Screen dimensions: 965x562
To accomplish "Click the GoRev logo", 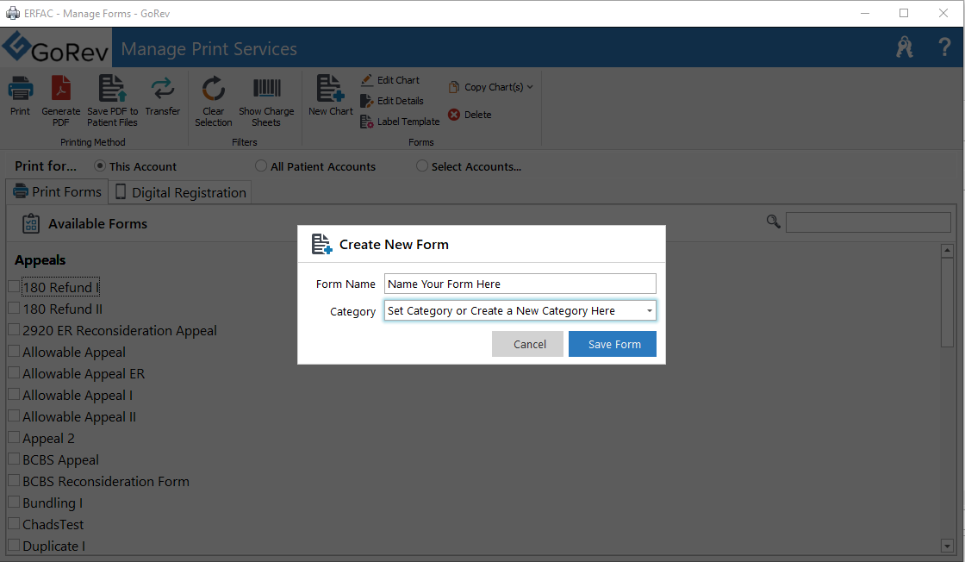I will 56,47.
